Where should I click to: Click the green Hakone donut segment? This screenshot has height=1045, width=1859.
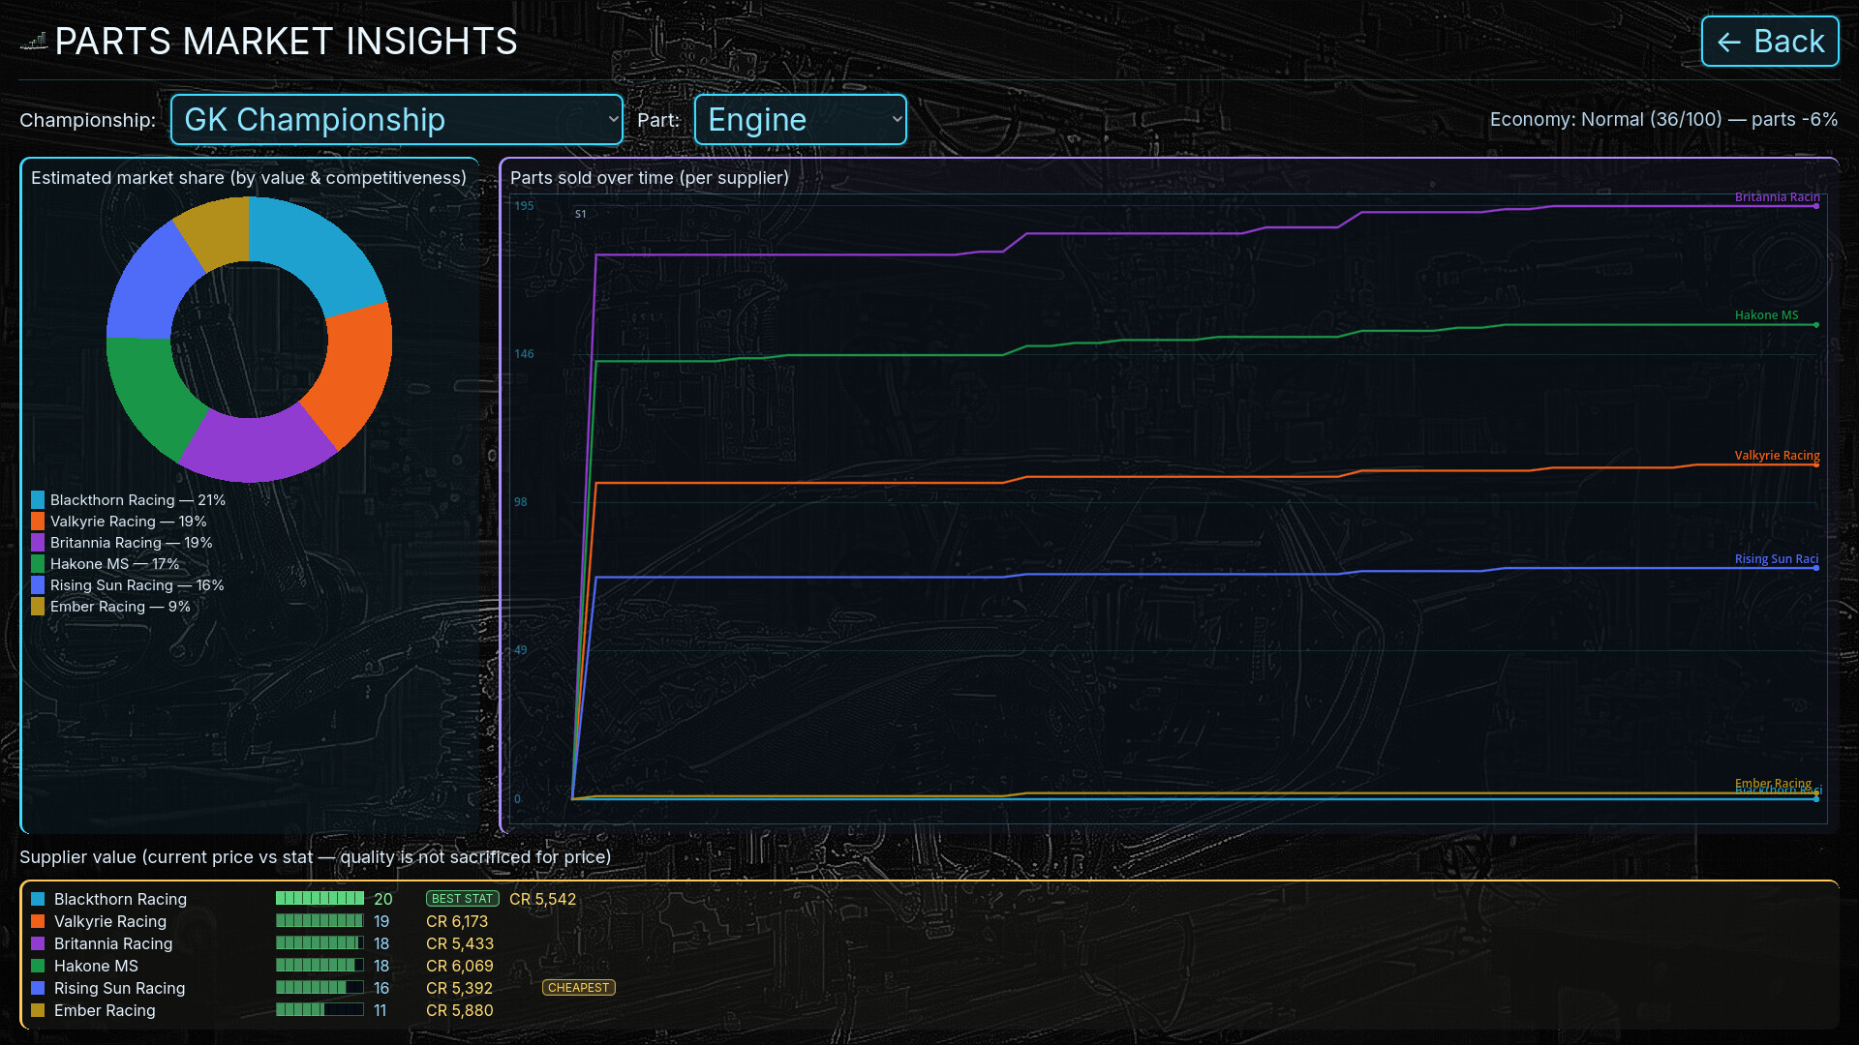(153, 395)
